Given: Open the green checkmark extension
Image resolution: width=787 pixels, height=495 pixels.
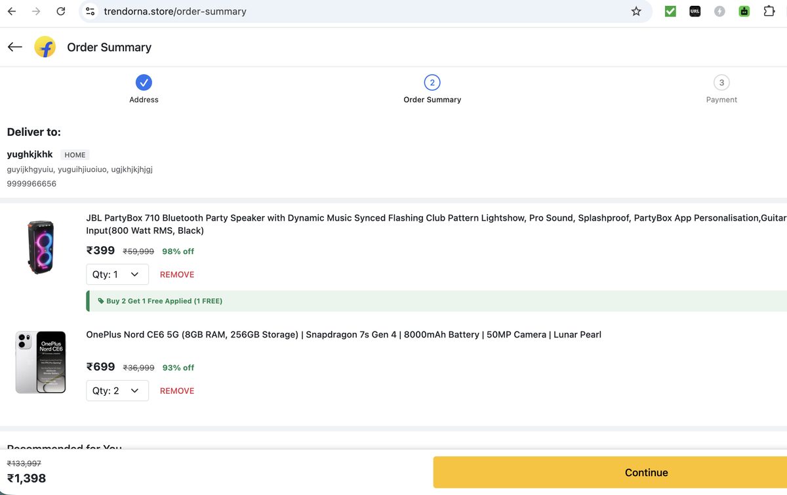Looking at the screenshot, I should coord(670,11).
